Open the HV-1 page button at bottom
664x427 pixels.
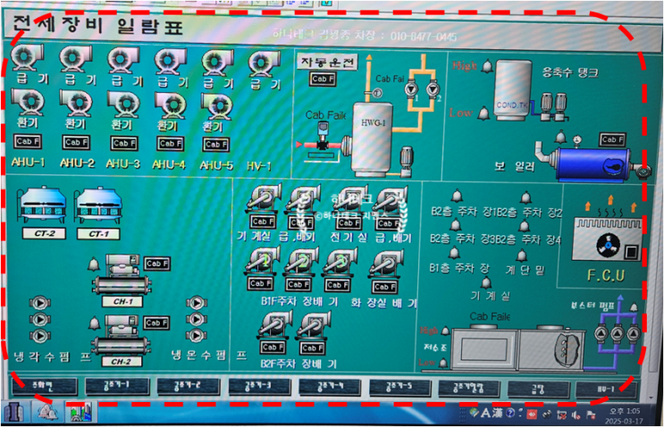pyautogui.click(x=607, y=389)
